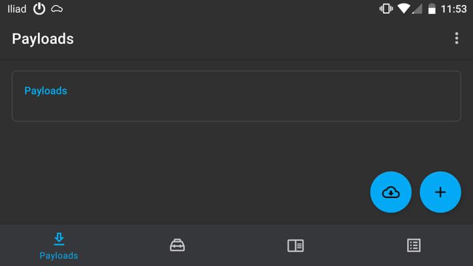Viewport: 473px width, 266px height.
Task: Tap the cellular signal strength icon
Action: click(418, 9)
